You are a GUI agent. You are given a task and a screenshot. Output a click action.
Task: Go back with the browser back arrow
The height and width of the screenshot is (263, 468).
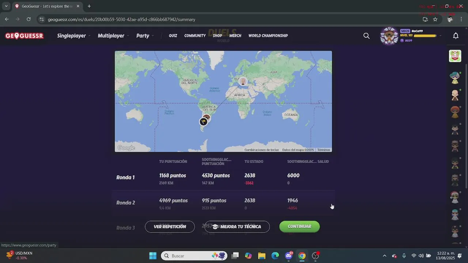click(x=7, y=19)
